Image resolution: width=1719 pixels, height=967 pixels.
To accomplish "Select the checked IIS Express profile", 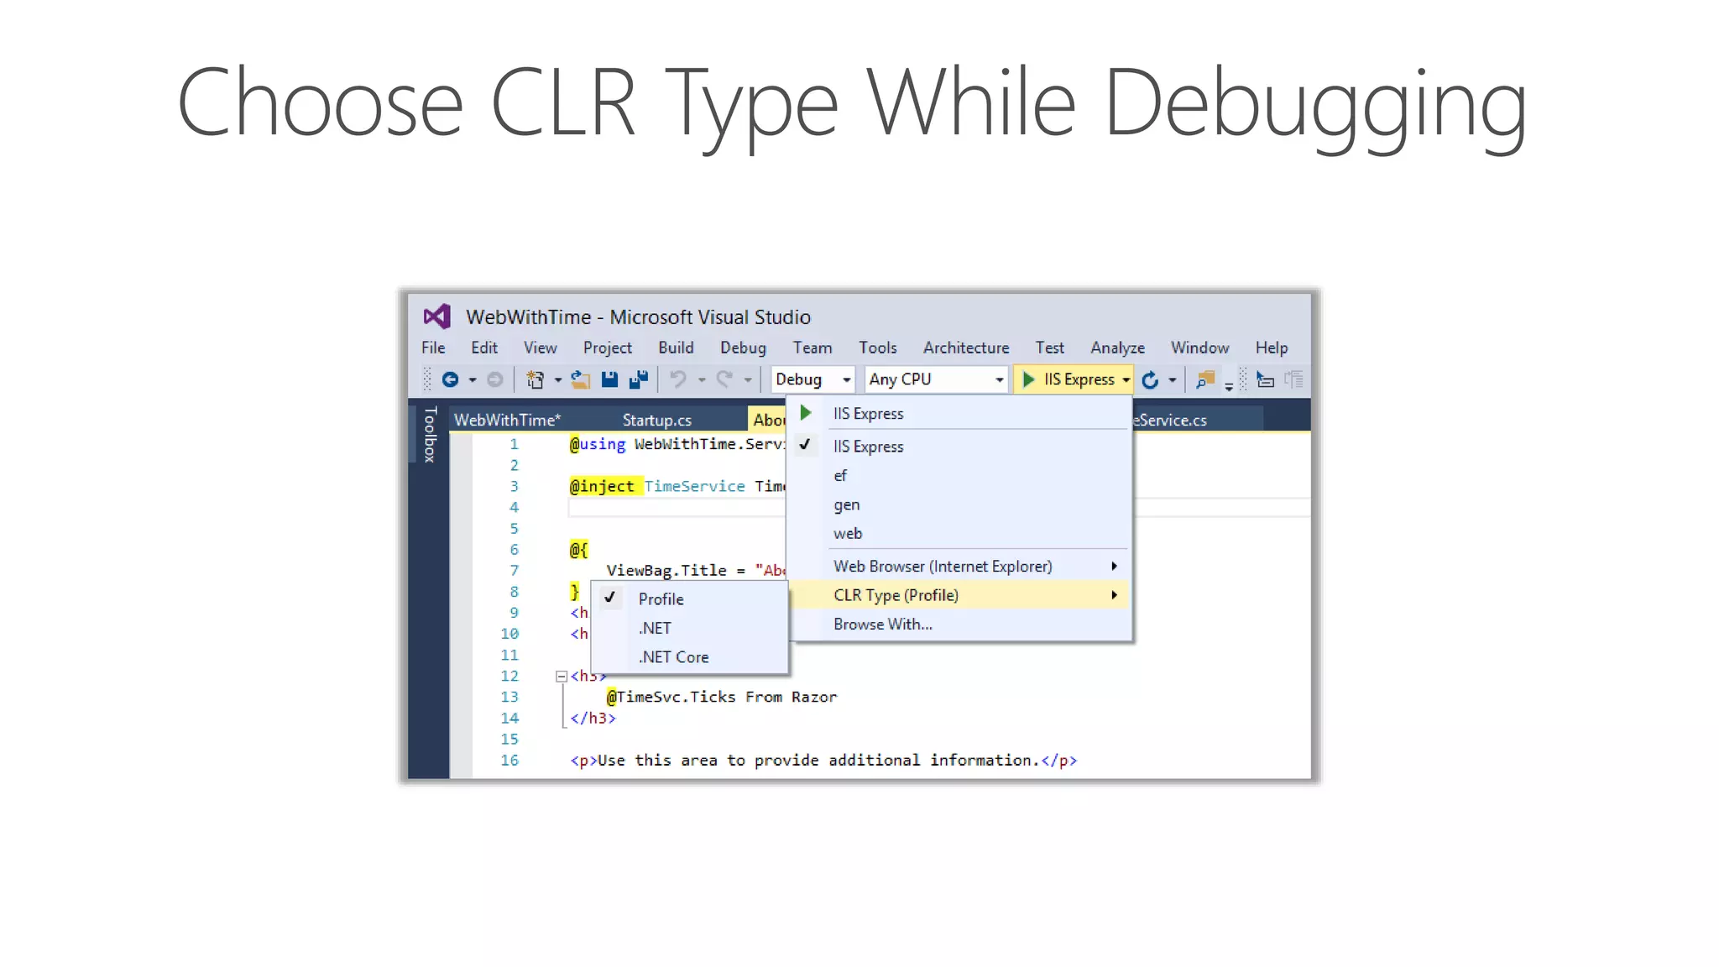I will point(868,447).
